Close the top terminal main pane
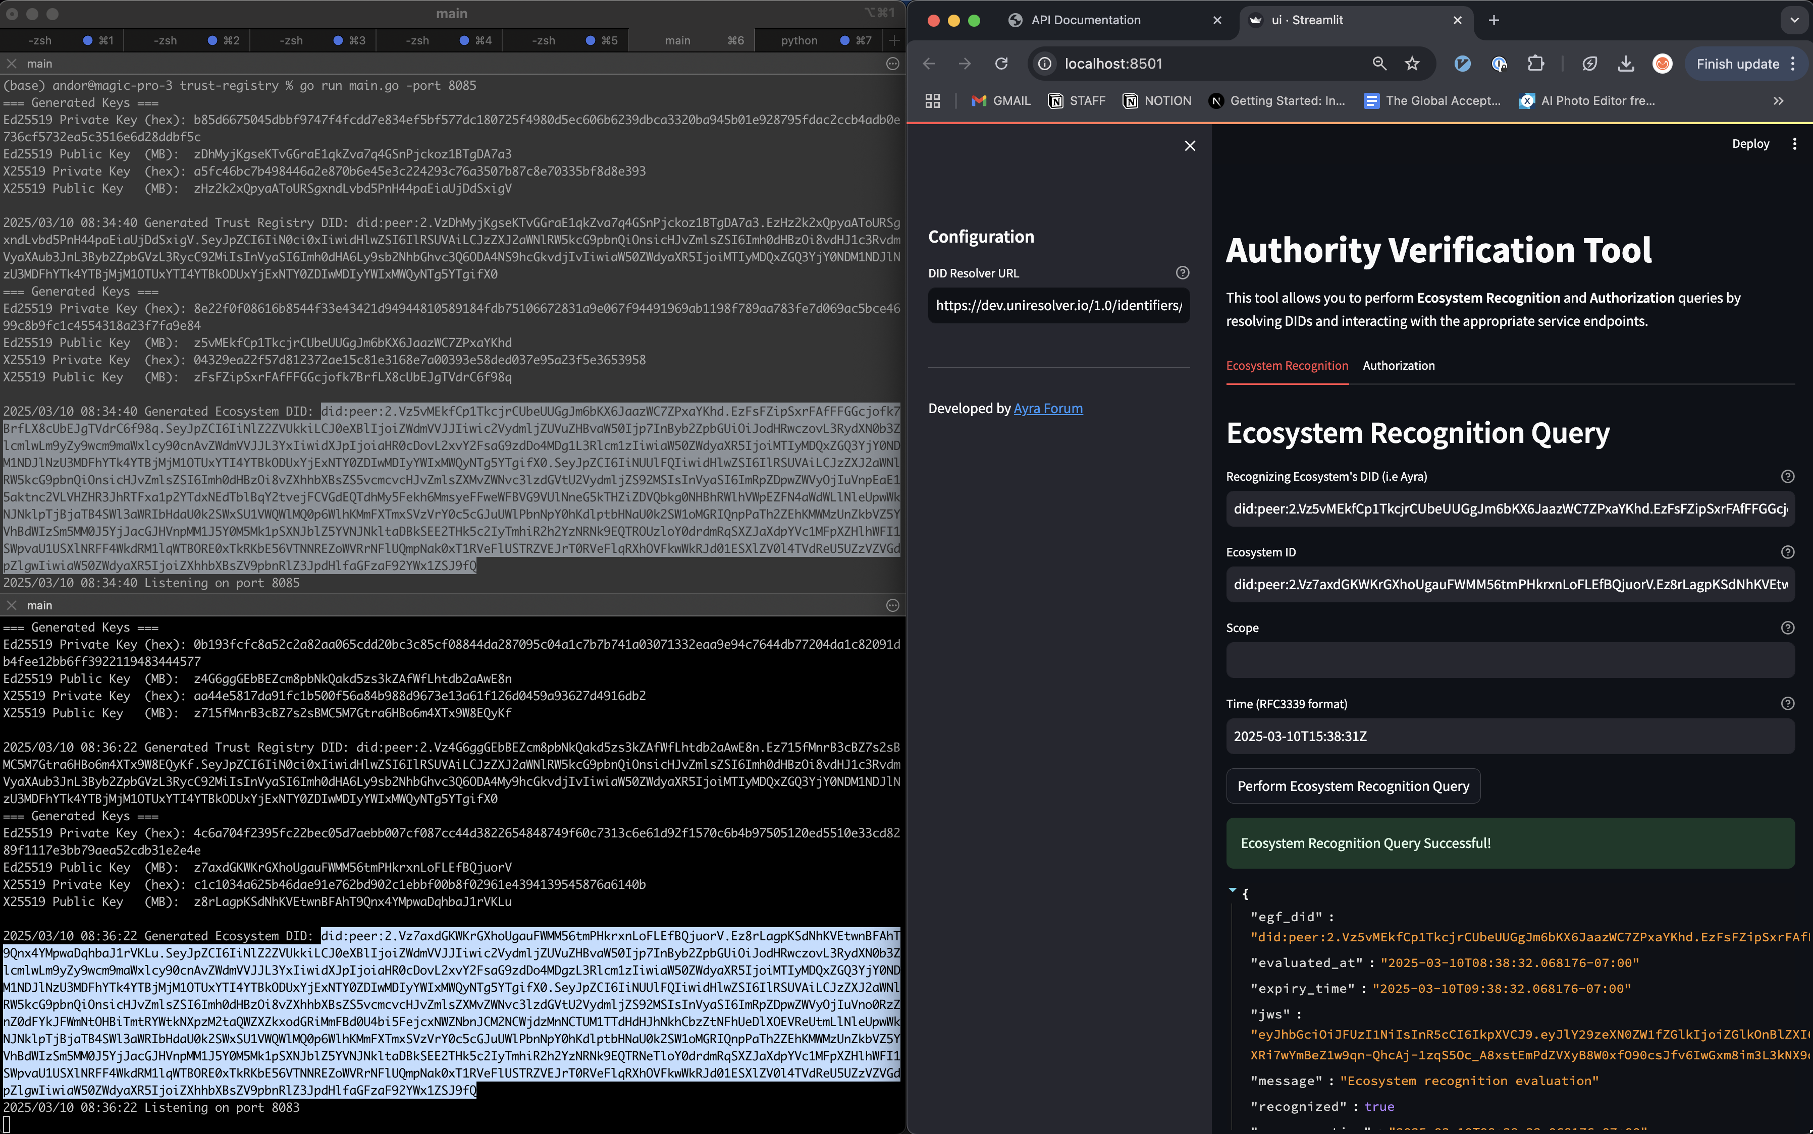 11,64
